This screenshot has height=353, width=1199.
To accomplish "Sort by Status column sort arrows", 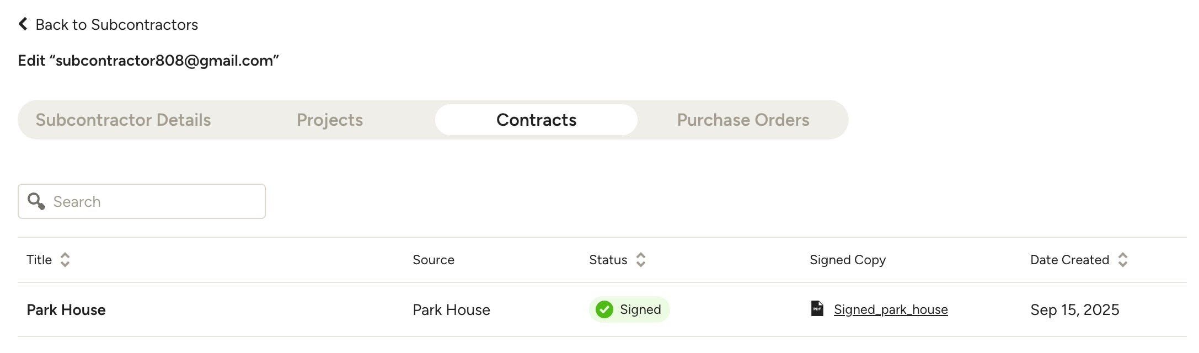I will coord(641,260).
